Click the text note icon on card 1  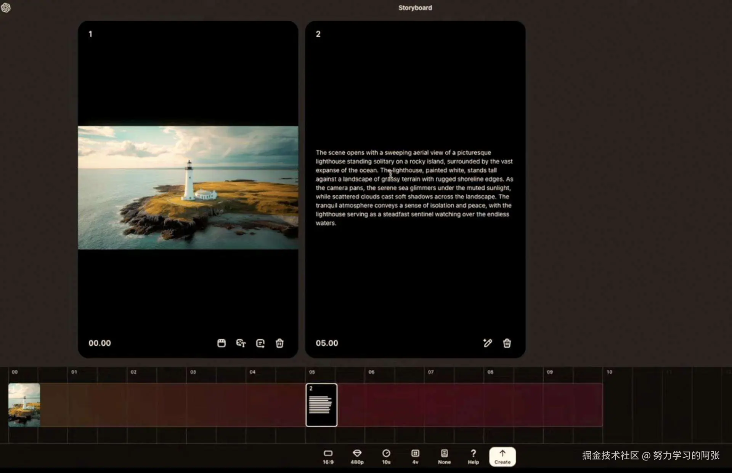click(x=260, y=343)
